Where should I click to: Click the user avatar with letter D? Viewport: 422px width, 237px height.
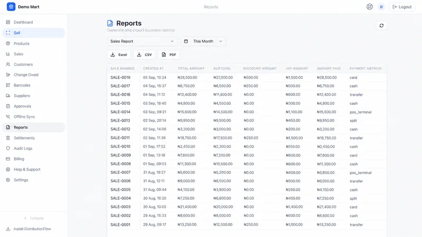click(x=381, y=7)
